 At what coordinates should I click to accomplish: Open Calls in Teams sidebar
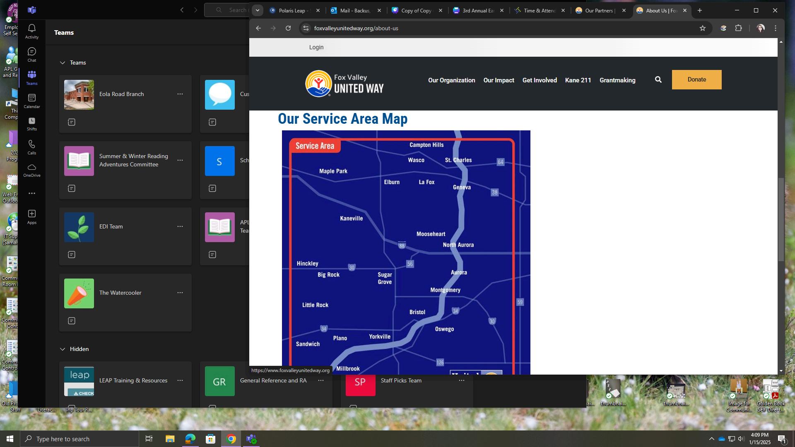[31, 147]
